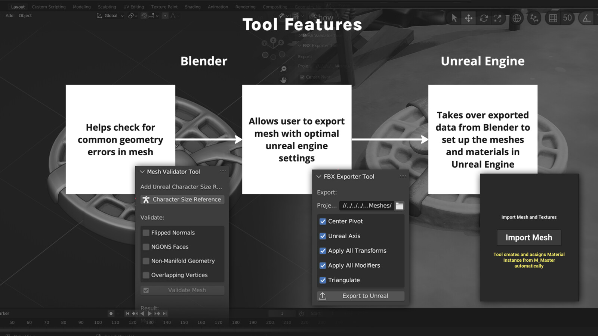The height and width of the screenshot is (336, 598).
Task: Play the animation forward
Action: coord(150,314)
